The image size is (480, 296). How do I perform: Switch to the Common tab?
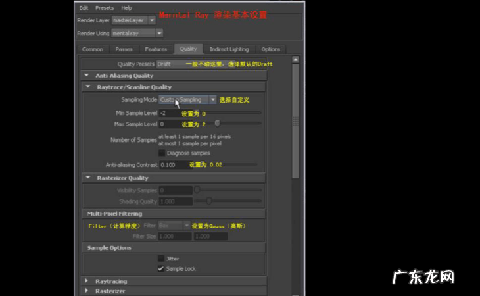click(x=93, y=49)
